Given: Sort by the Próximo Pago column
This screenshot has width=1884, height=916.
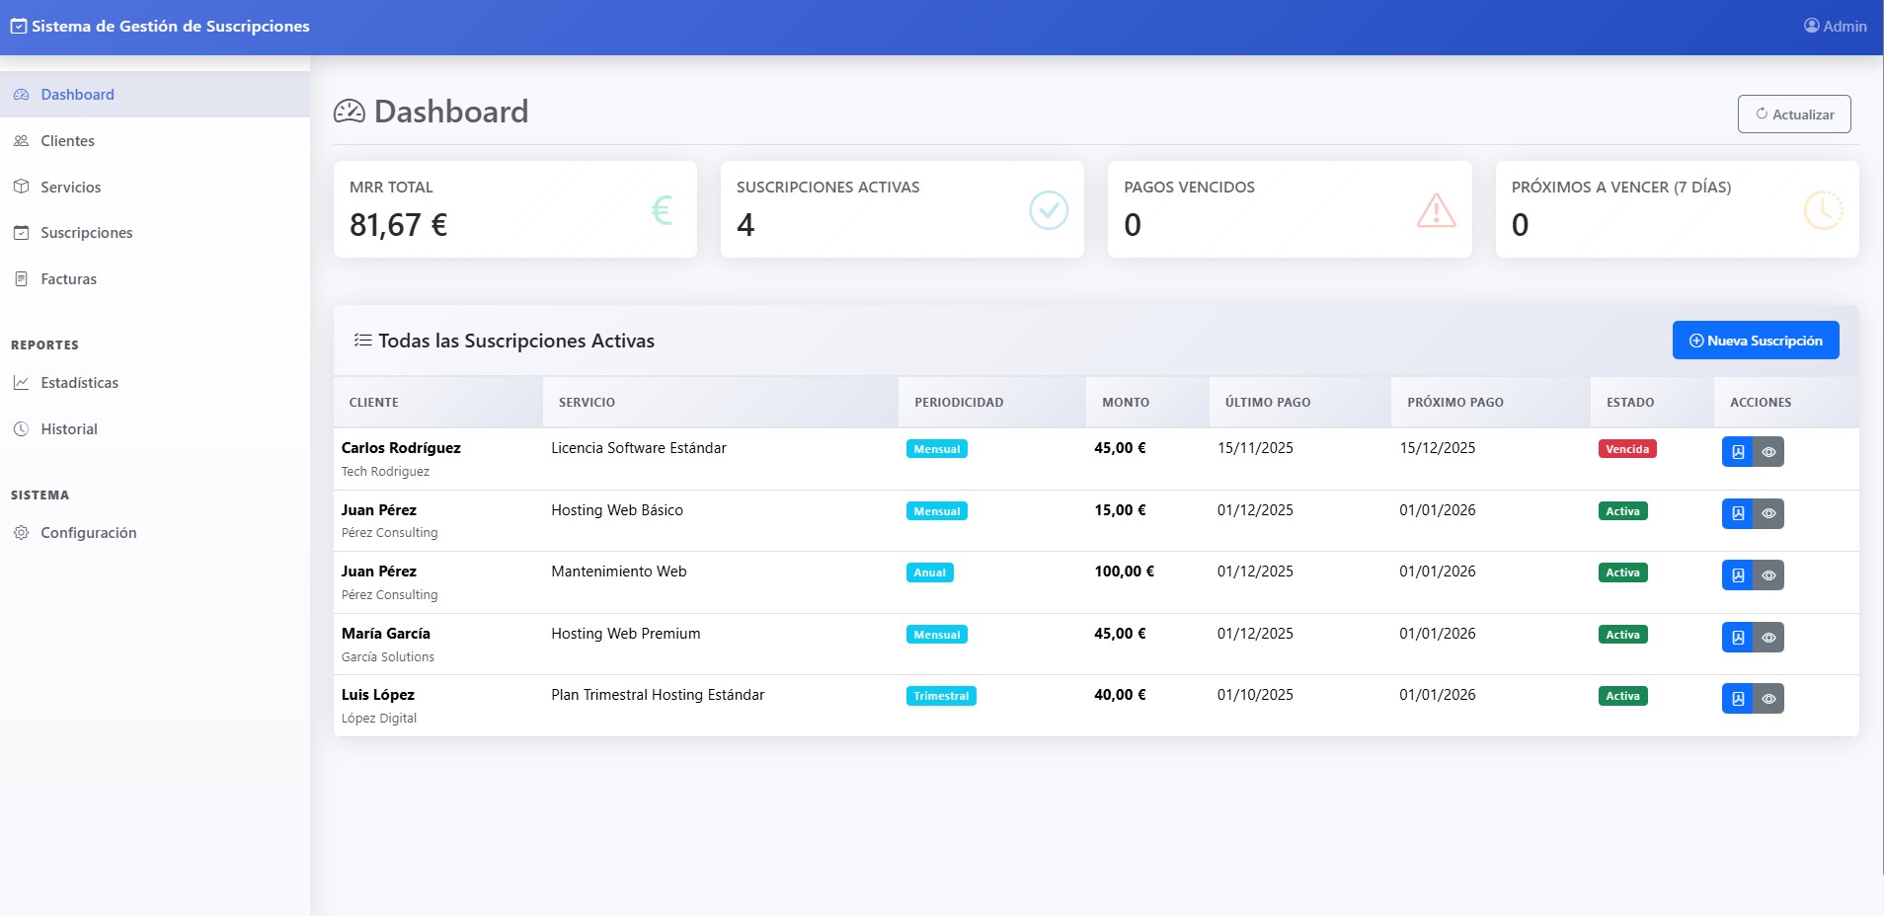Looking at the screenshot, I should 1455,402.
